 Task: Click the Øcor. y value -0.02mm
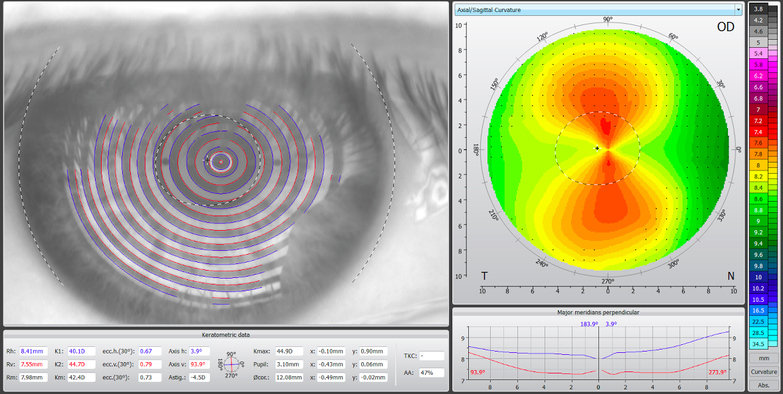(x=373, y=377)
